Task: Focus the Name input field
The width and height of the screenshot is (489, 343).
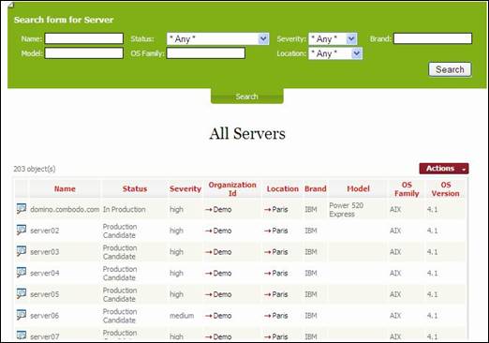Action: click(x=84, y=38)
